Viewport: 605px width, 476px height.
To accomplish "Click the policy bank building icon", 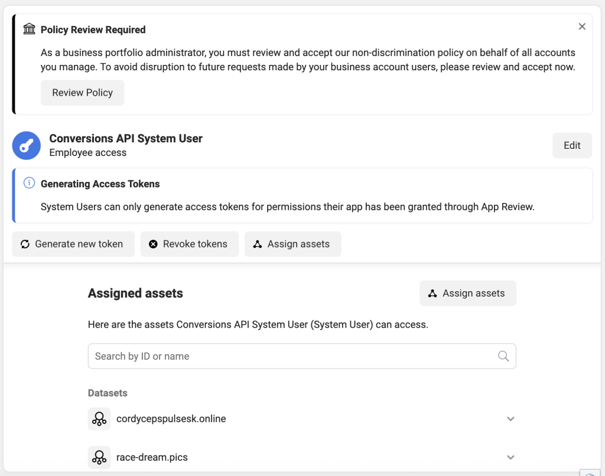I will pos(30,29).
